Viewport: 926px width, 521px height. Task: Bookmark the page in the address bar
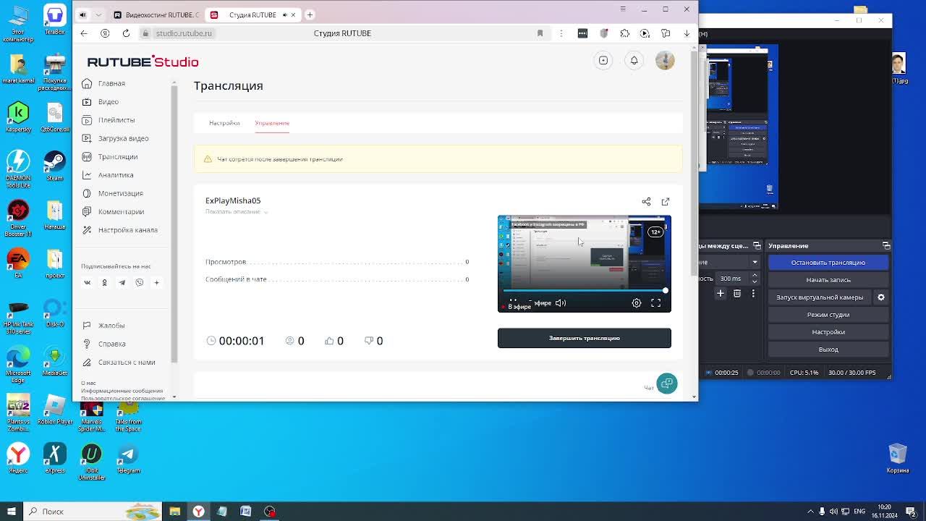pos(540,33)
